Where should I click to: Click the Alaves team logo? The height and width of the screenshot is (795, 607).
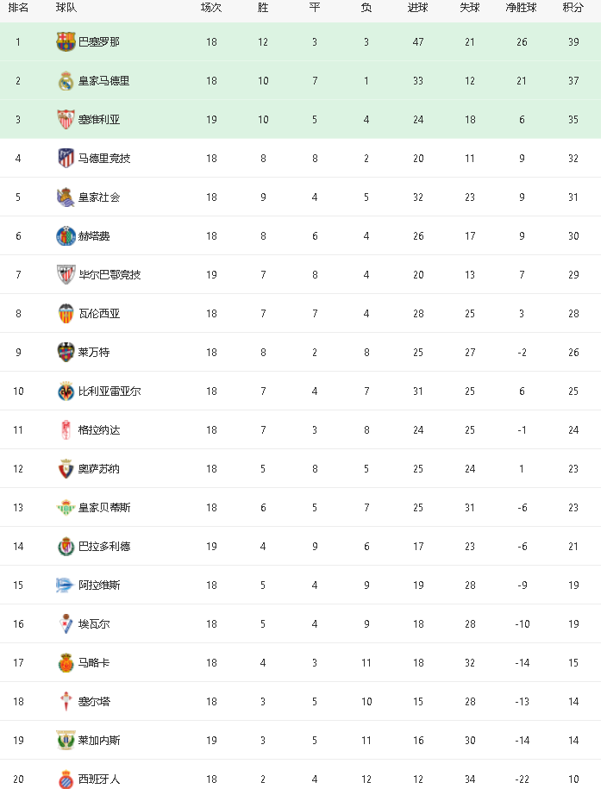[x=65, y=585]
